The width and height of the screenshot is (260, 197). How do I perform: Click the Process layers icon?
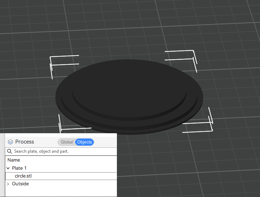tap(10, 142)
